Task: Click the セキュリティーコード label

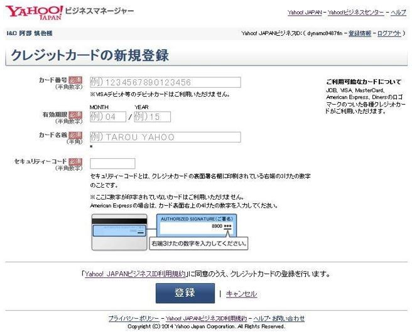Action: pyautogui.click(x=41, y=161)
